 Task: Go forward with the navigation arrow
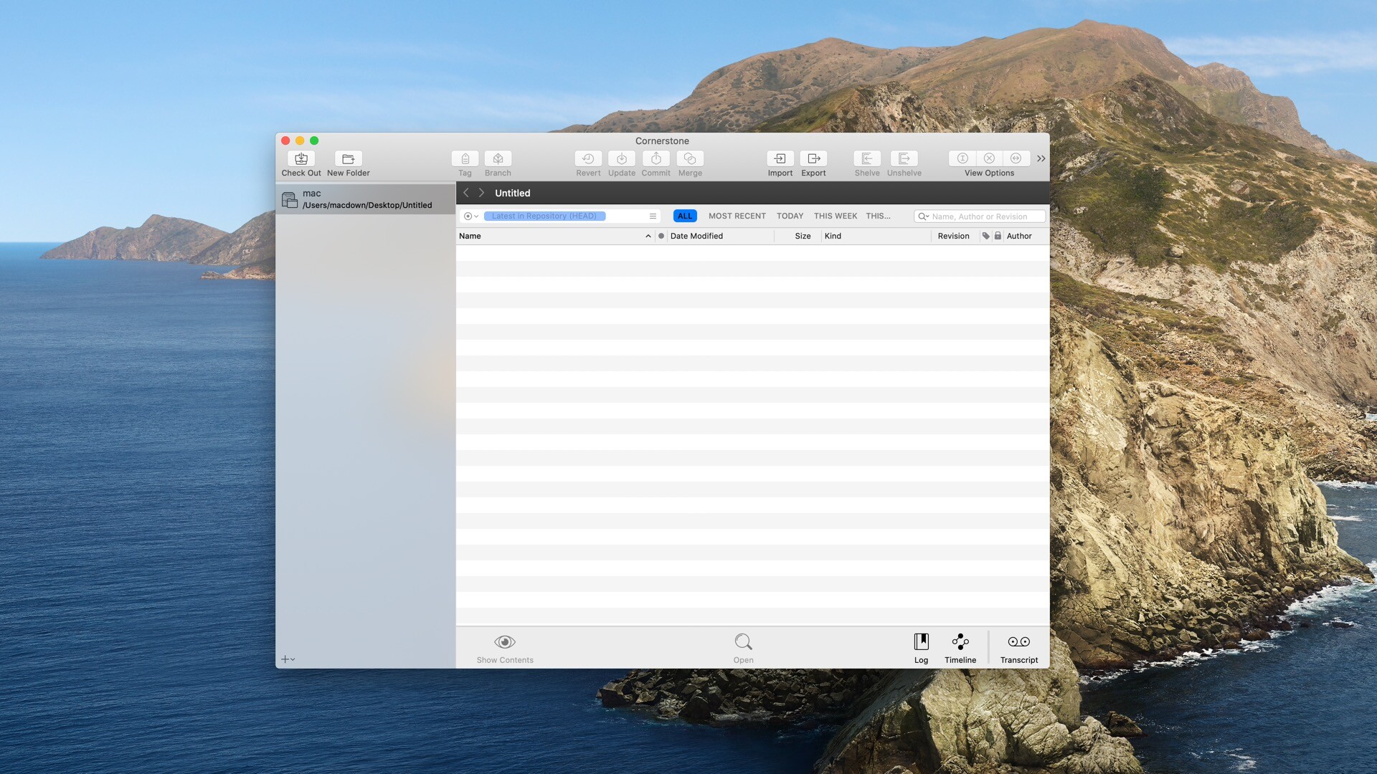click(481, 193)
